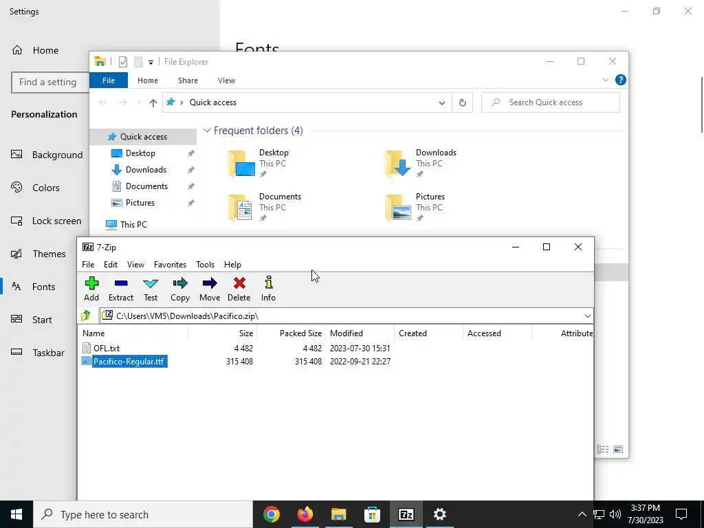Sort 7-Zip list by Name column
Viewport: 704px width, 528px height.
click(x=134, y=333)
